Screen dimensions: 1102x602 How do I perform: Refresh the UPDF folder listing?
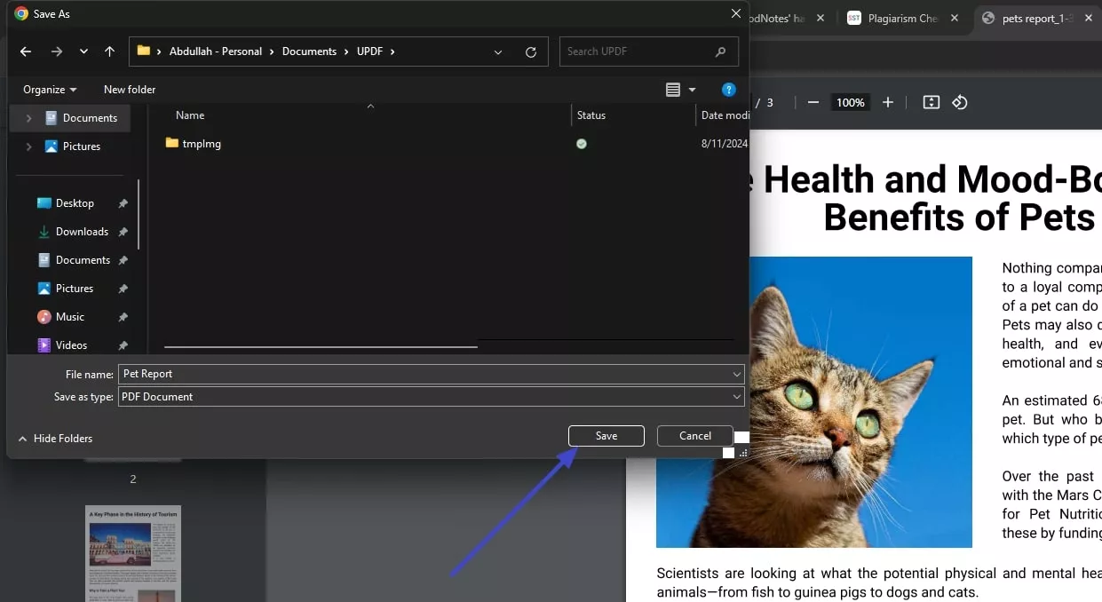coord(531,51)
